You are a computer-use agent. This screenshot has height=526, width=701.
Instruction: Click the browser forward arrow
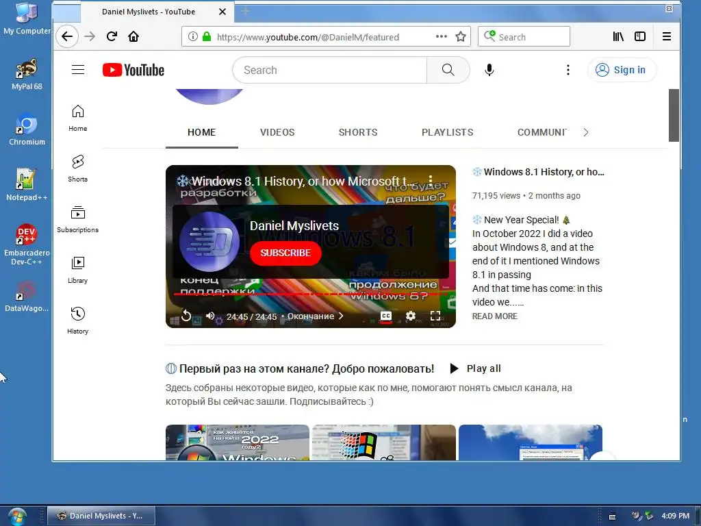[x=90, y=37]
